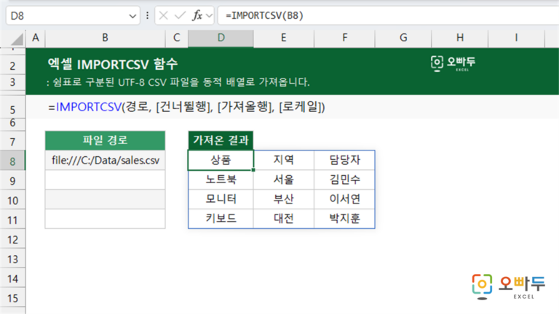Screen dimensions: 559x314
Task: Select column C header
Action: [176, 38]
